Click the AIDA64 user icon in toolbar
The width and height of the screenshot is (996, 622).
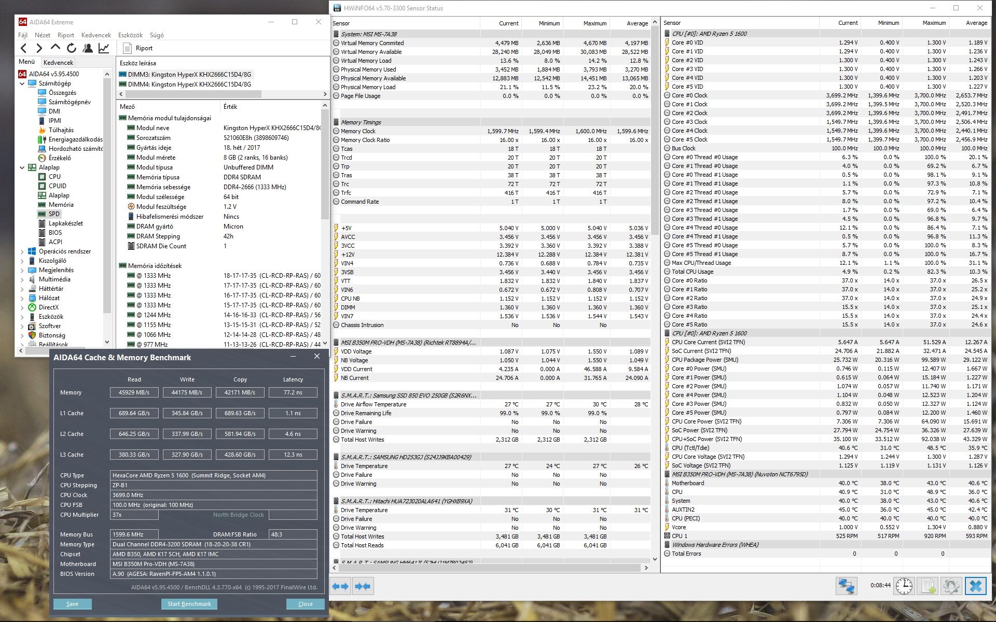click(88, 48)
